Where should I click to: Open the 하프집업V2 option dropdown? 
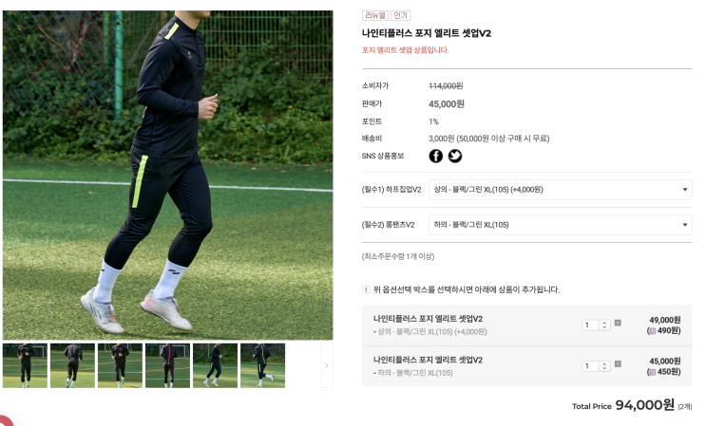coord(560,190)
